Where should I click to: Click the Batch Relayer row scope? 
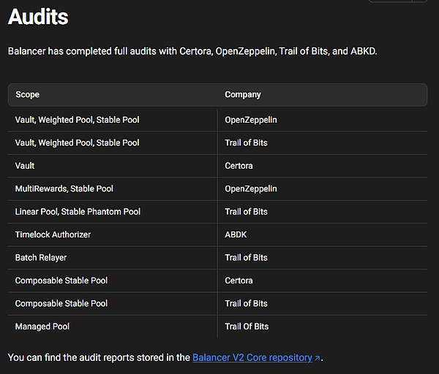click(x=41, y=258)
